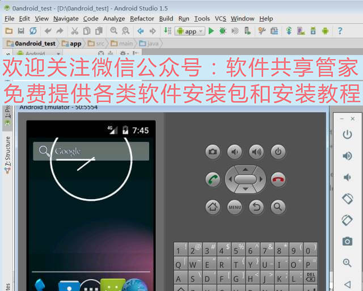Open Android Device Monitor icon
The height and width of the screenshot is (291, 363).
325,31
